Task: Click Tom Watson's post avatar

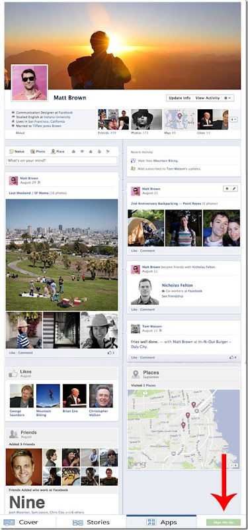Action: (x=136, y=329)
